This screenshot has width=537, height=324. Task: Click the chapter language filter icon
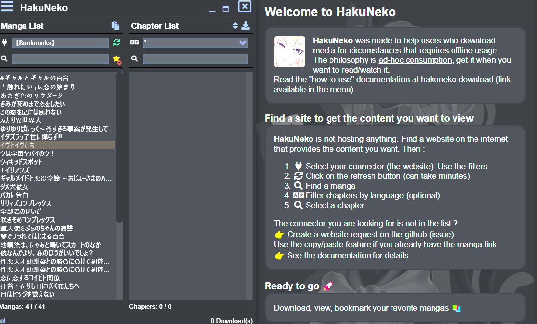pos(135,43)
